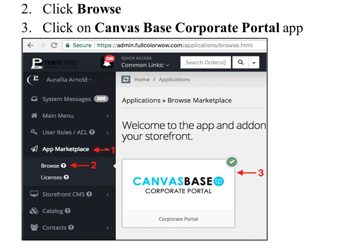Expand the Aurailia Arnold user menu

[69, 80]
